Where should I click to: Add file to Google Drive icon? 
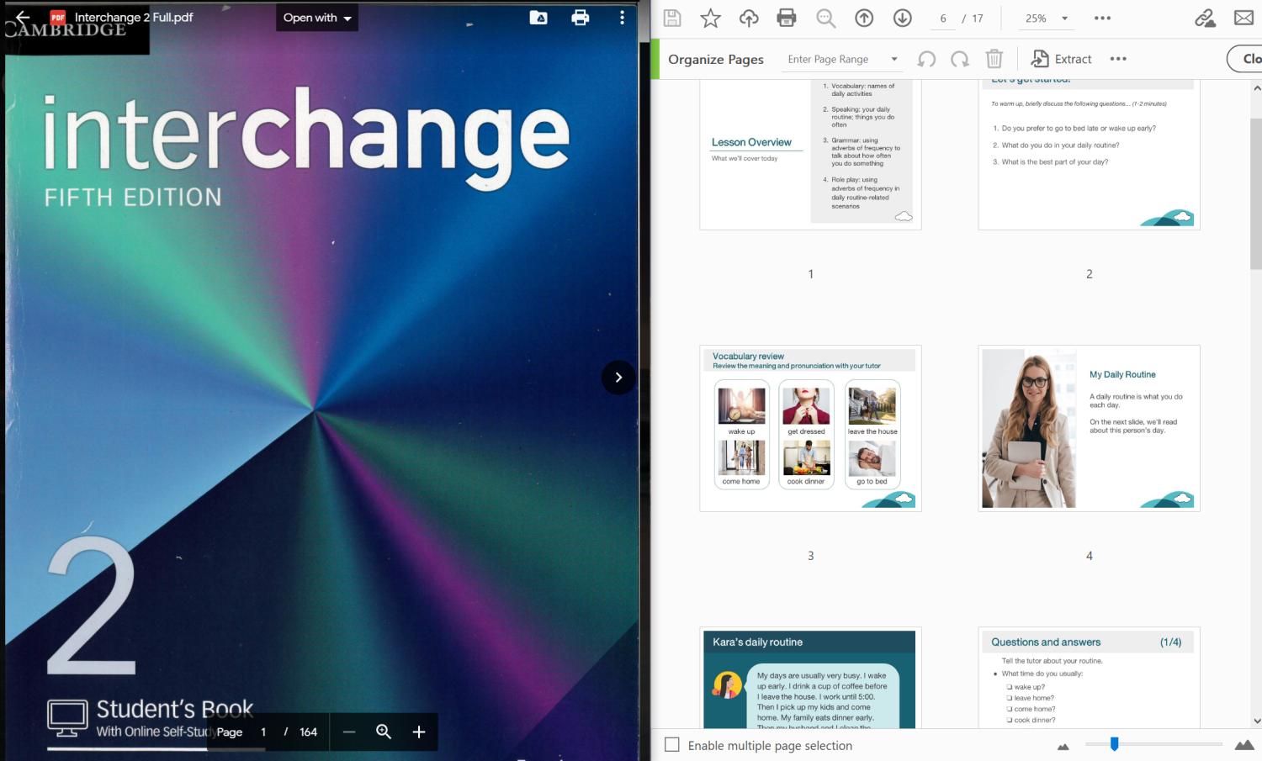pos(538,18)
